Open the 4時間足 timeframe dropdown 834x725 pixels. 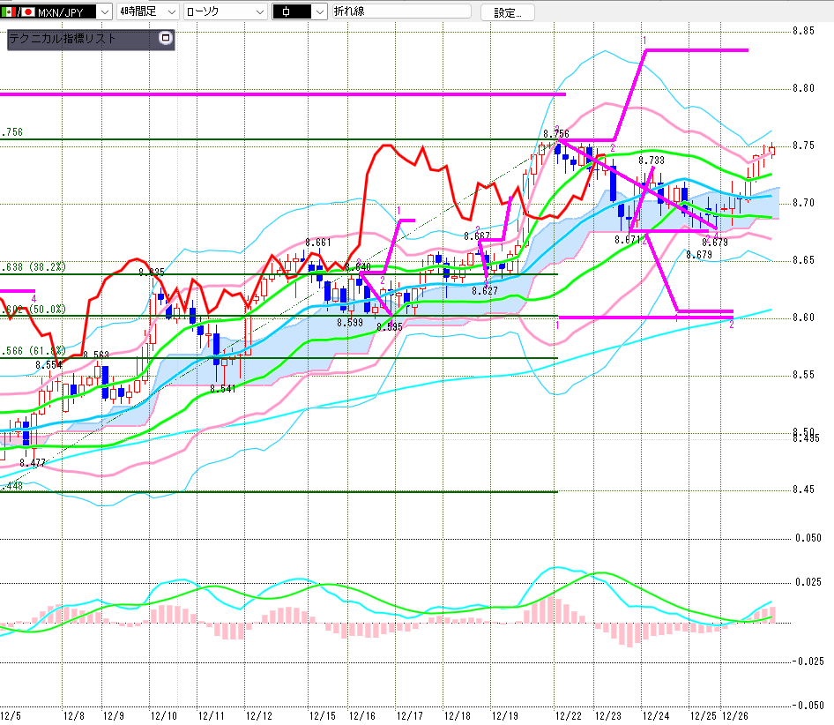point(171,12)
